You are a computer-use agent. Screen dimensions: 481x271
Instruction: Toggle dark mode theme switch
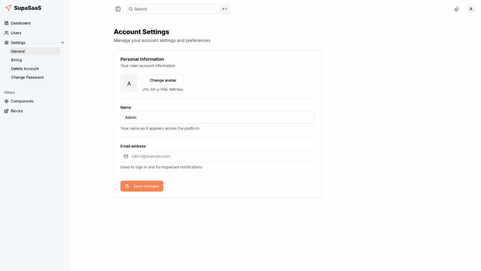tap(457, 9)
